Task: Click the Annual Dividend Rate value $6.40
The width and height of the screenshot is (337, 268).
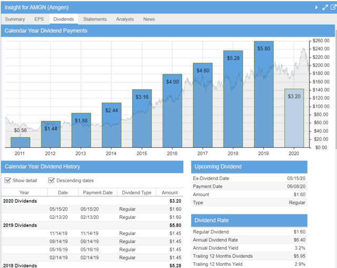Action: point(300,240)
